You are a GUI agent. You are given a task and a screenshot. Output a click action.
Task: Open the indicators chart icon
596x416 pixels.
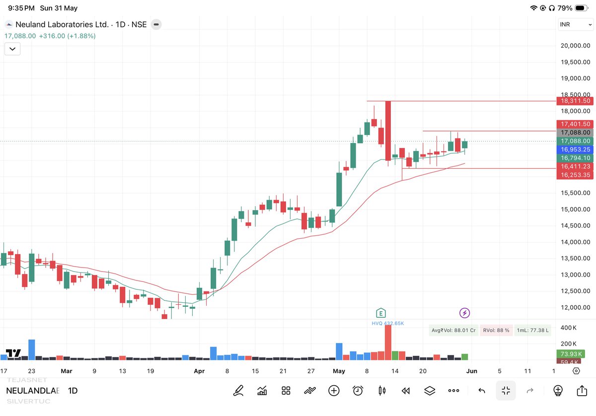[x=262, y=391]
